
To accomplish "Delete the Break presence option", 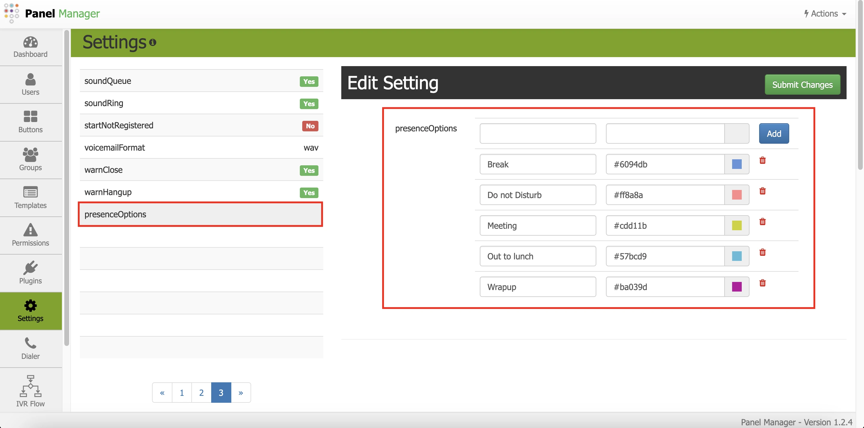I will [x=762, y=160].
